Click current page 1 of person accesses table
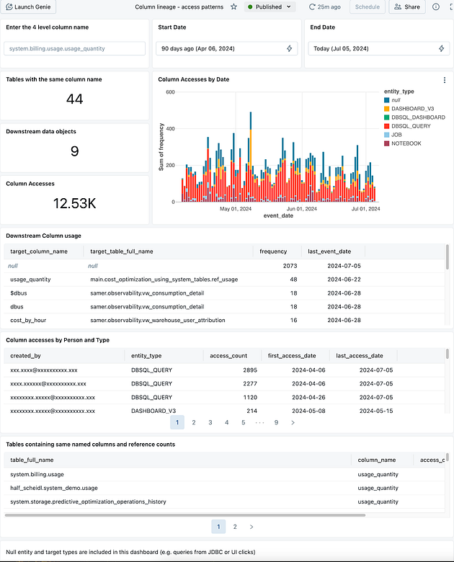The image size is (454, 562). (177, 422)
